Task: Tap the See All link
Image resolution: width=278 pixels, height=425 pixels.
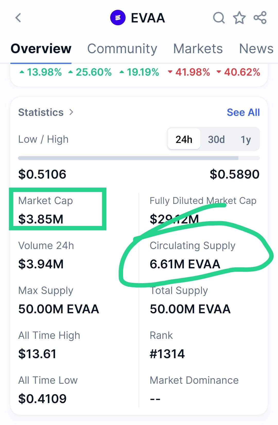Action: [243, 112]
